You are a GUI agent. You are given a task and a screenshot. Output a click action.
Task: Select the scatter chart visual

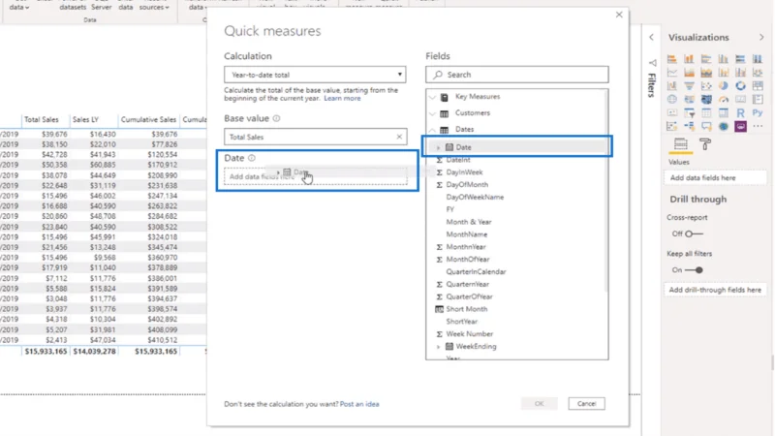coord(706,86)
